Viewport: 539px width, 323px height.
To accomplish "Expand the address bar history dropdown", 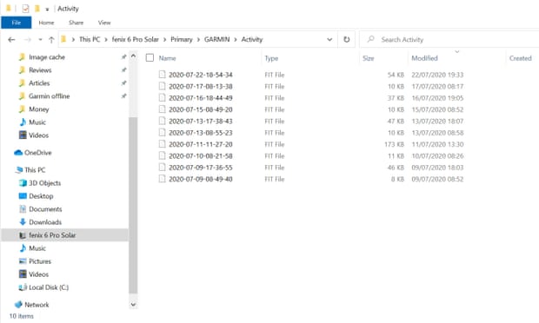I will pyautogui.click(x=329, y=39).
